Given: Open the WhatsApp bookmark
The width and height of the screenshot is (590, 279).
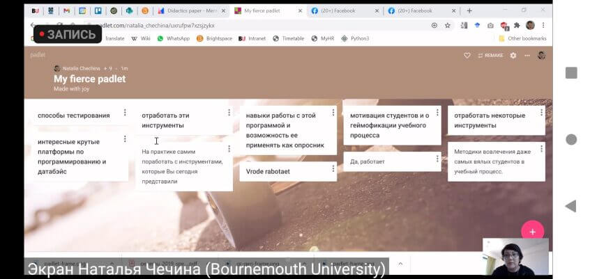Looking at the screenshot, I should coord(174,38).
